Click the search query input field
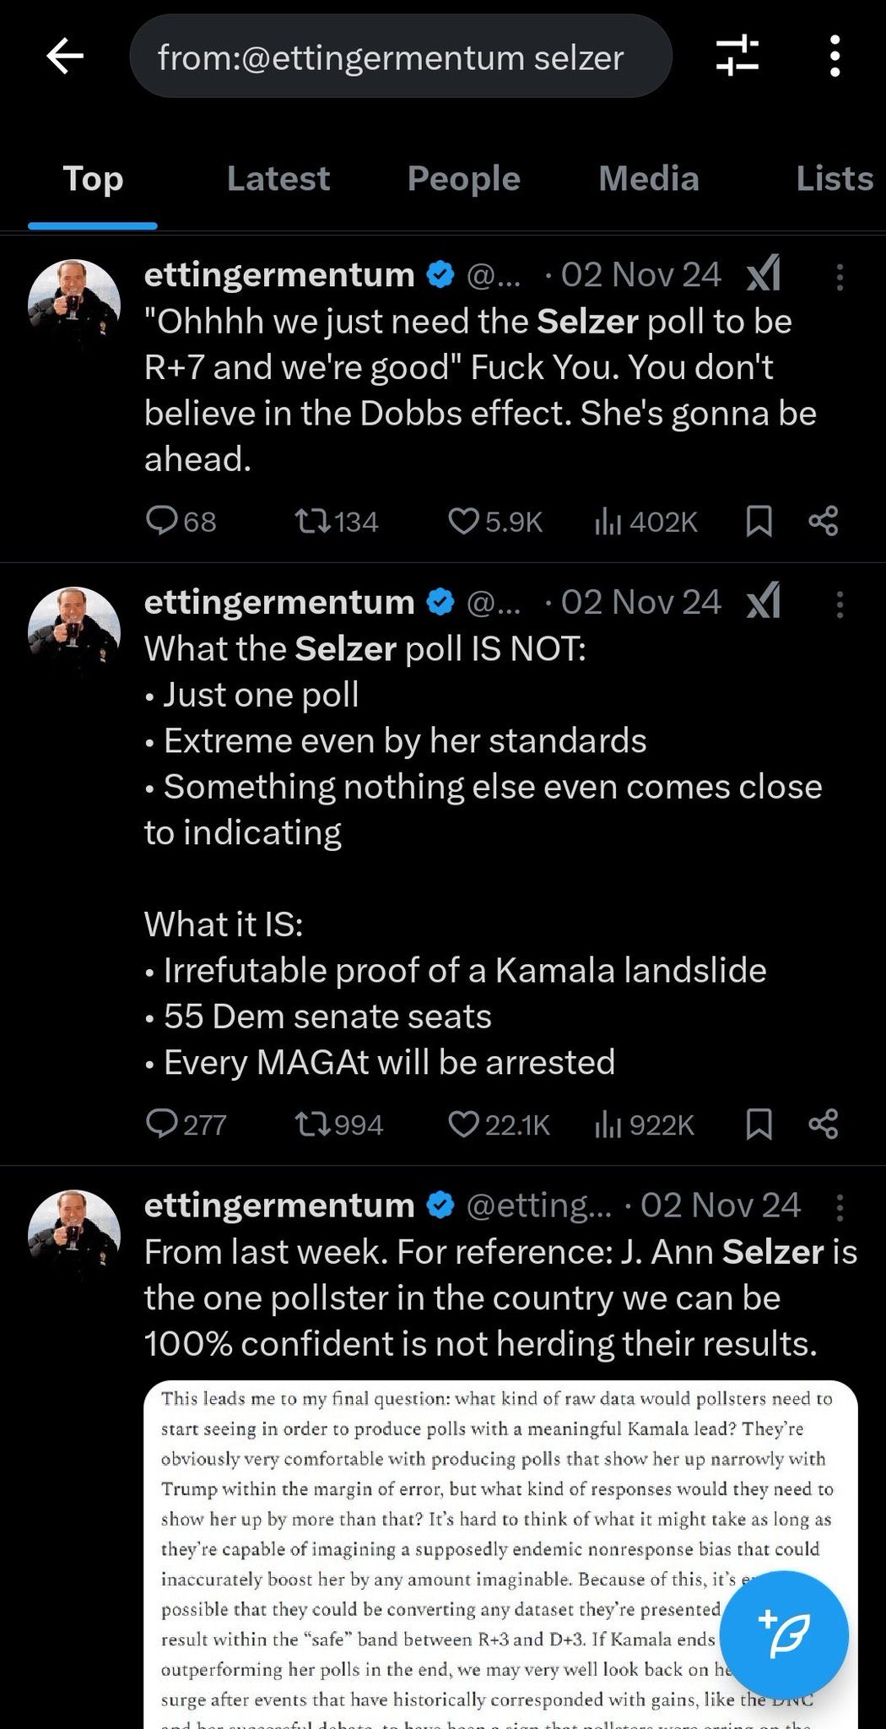This screenshot has height=1729, width=886. 400,57
